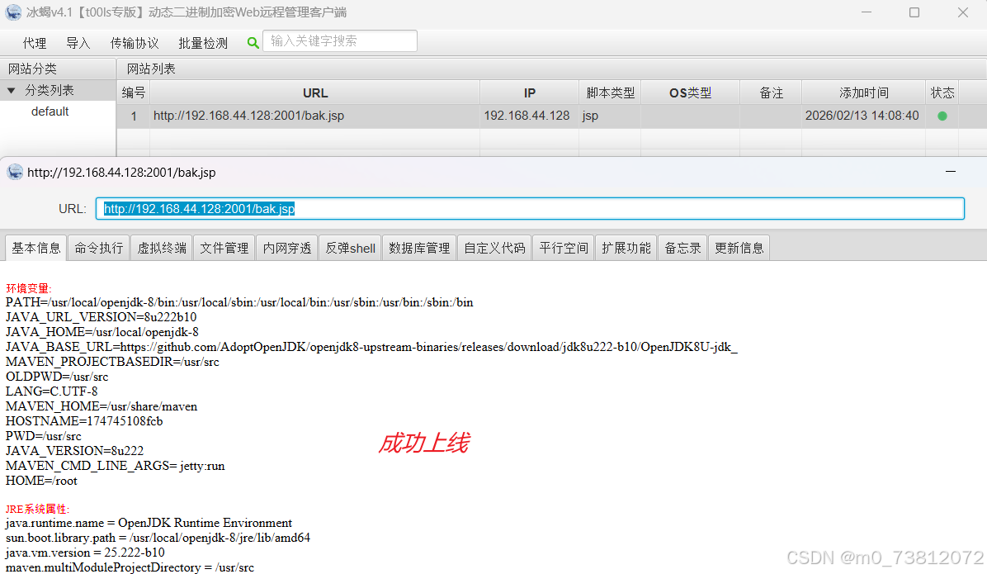Sort by the 状态 column header
Image resolution: width=987 pixels, height=574 pixels.
click(942, 93)
